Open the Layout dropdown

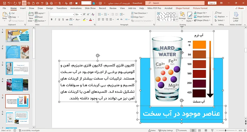tap(40, 13)
